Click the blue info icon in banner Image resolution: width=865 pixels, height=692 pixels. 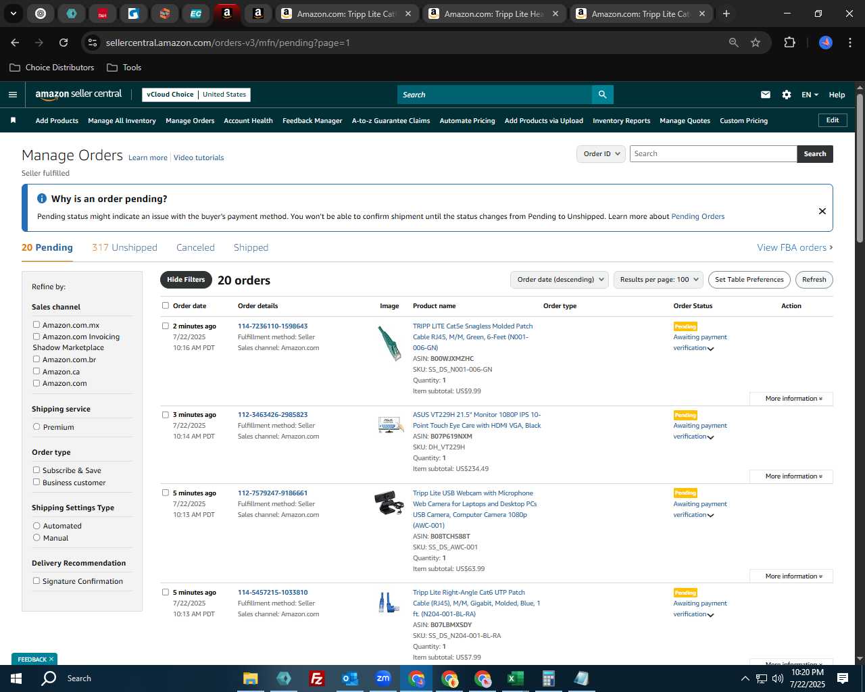click(x=42, y=199)
